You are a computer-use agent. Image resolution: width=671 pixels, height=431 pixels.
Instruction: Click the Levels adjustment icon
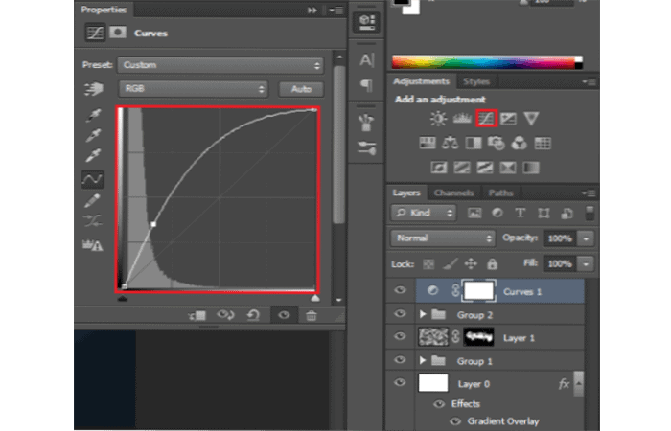[462, 119]
